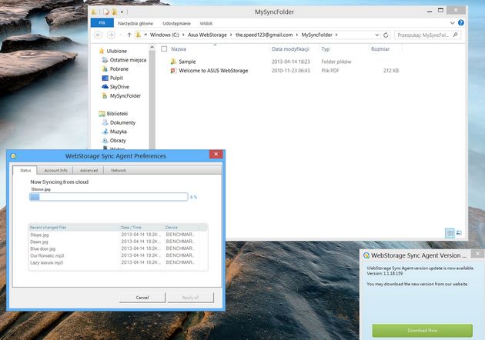The height and width of the screenshot is (340, 485).
Task: Open the Udostępnianie ribbon tab
Action: (x=176, y=23)
